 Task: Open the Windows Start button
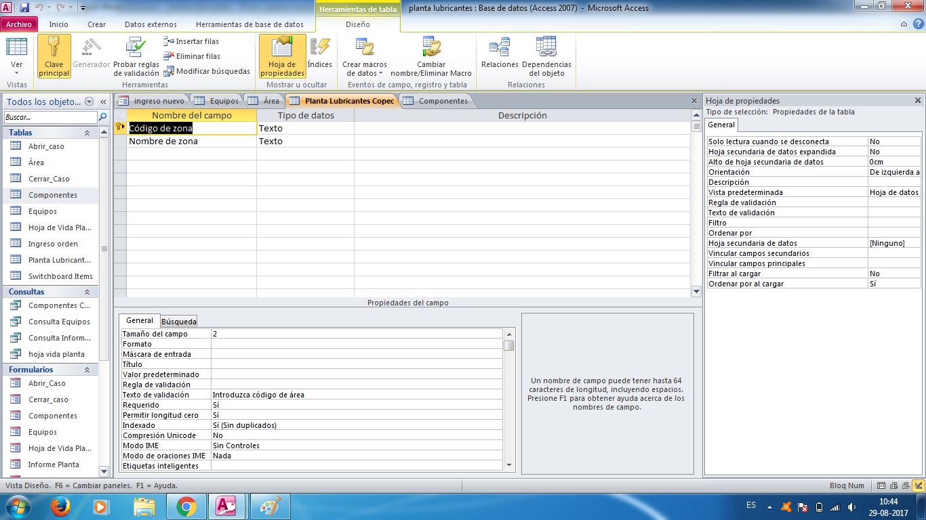18,506
